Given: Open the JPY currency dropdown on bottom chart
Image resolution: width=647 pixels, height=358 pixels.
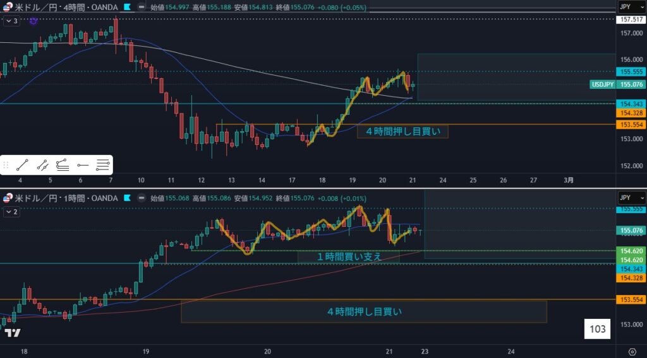Looking at the screenshot, I should pos(625,199).
